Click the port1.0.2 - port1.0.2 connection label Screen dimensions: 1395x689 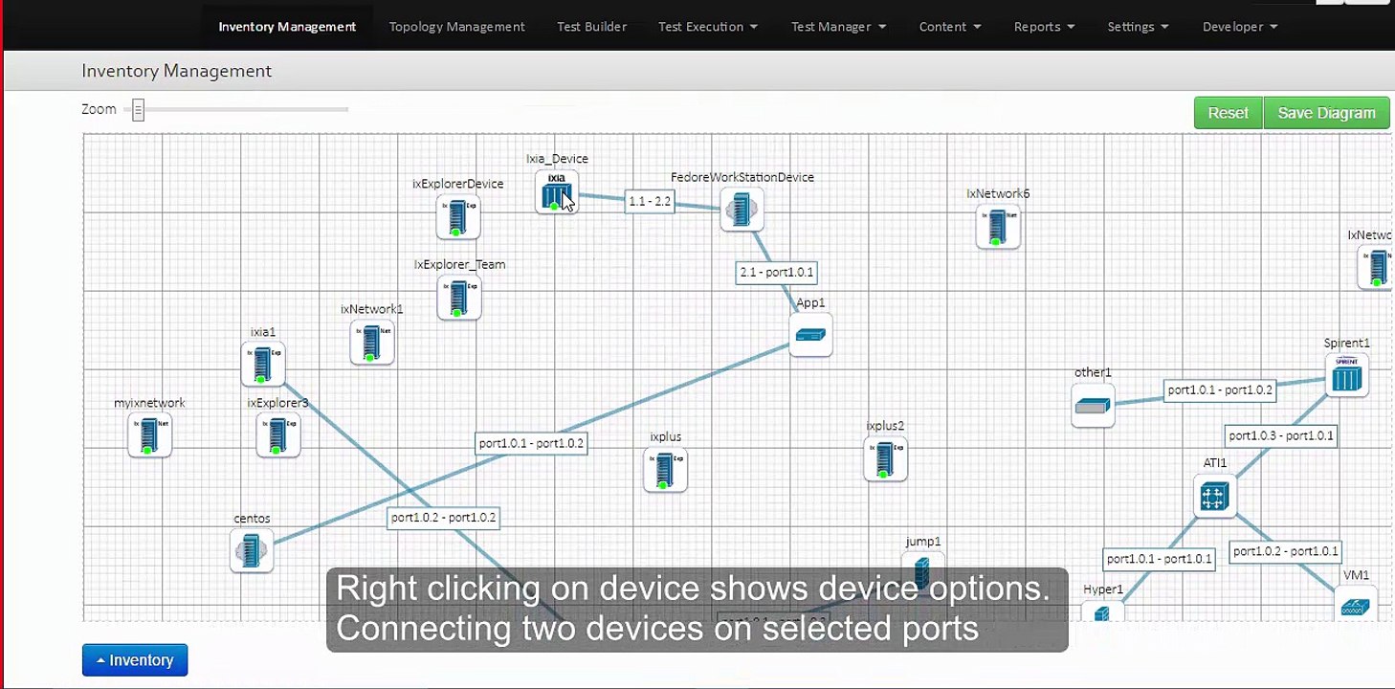pyautogui.click(x=443, y=518)
